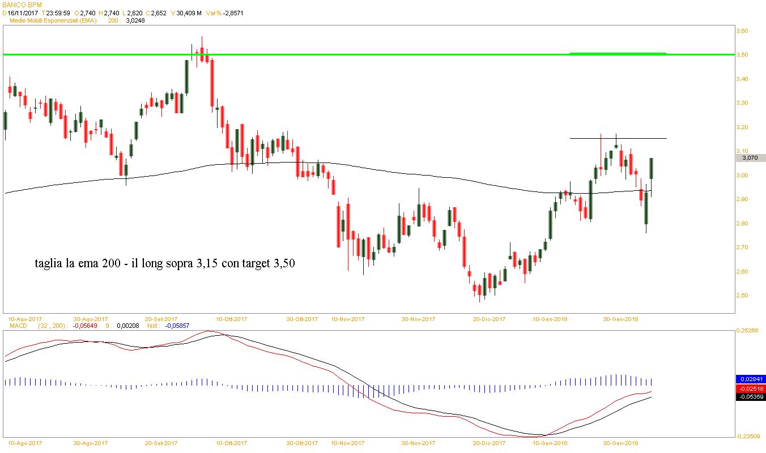This screenshot has width=766, height=453.
Task: Click the 3,60 price axis label
Action: tap(743, 31)
